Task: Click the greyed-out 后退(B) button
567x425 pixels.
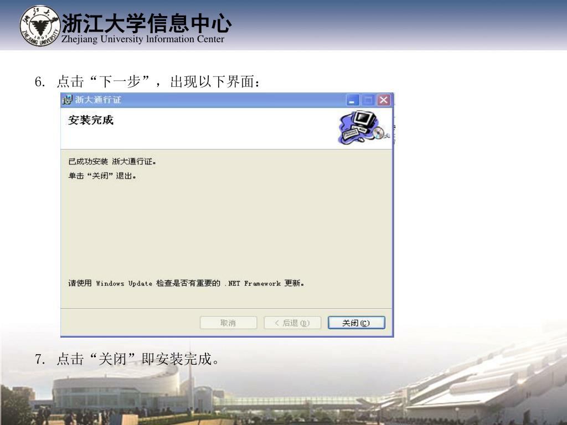Action: (x=292, y=323)
